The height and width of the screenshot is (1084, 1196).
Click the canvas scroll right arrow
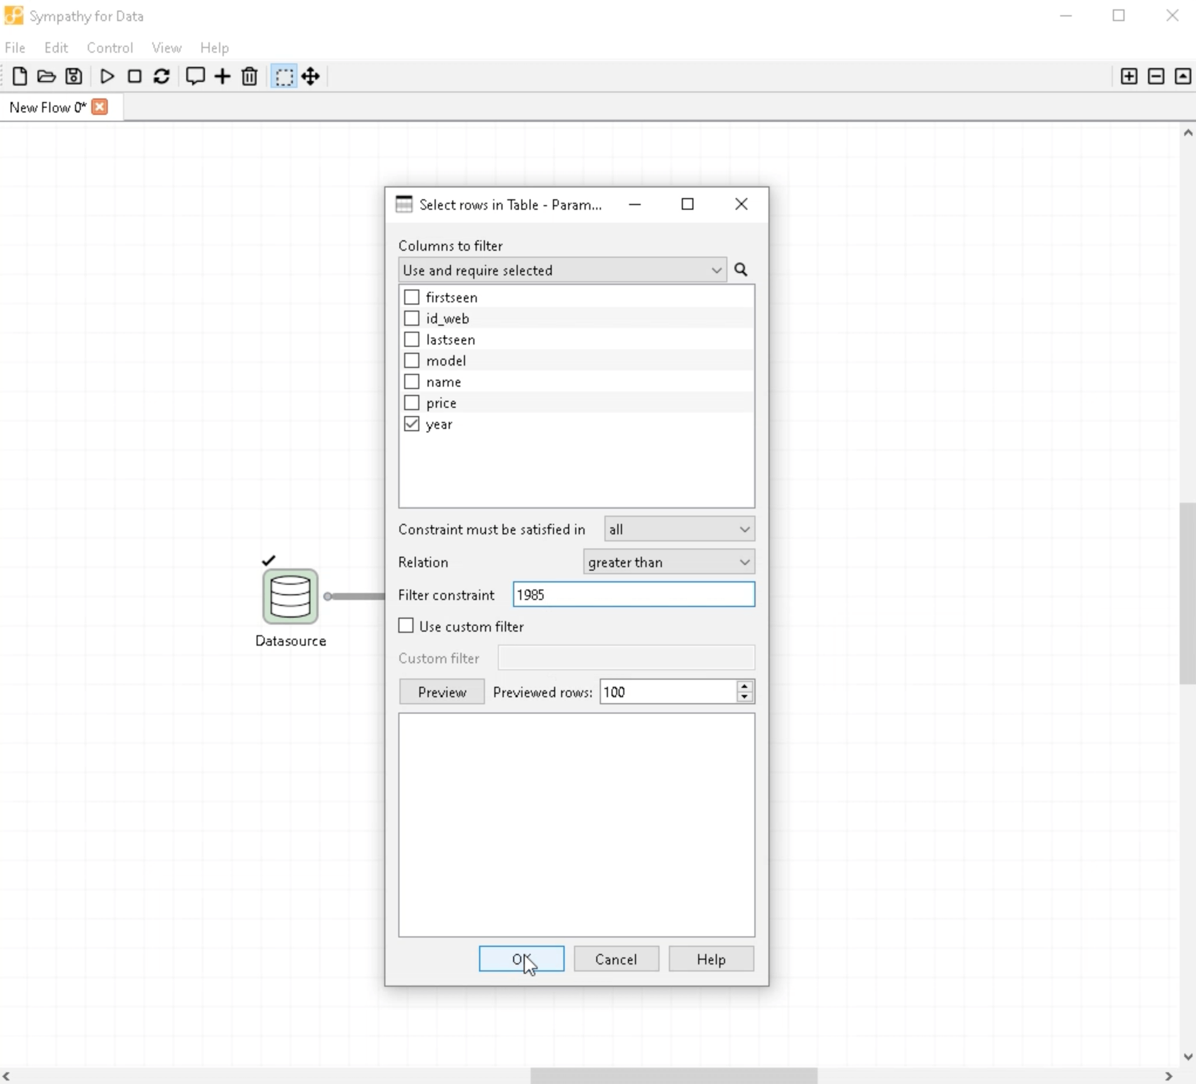[x=1168, y=1076]
